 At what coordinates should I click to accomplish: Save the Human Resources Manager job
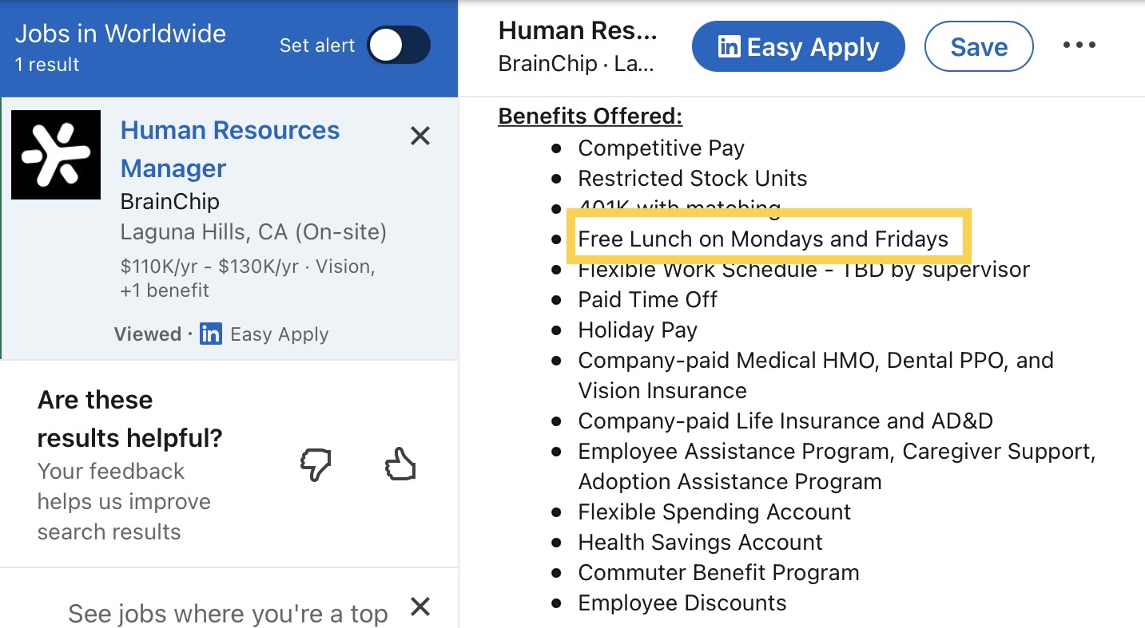[x=979, y=47]
